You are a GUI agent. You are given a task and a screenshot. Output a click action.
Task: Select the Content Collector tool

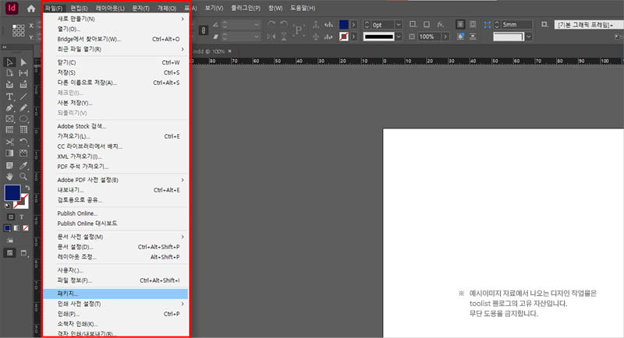(x=9, y=84)
